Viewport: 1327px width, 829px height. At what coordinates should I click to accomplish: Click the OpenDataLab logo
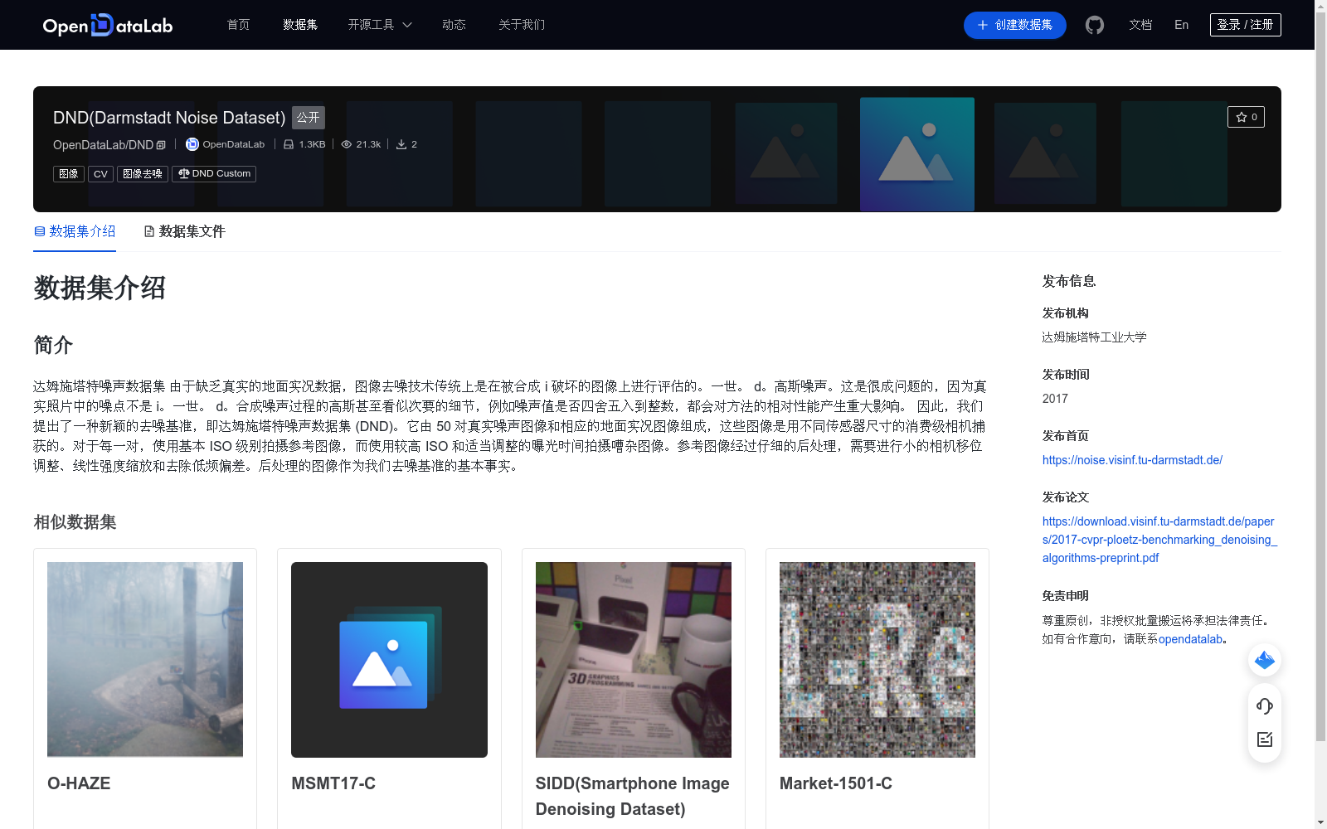[108, 25]
